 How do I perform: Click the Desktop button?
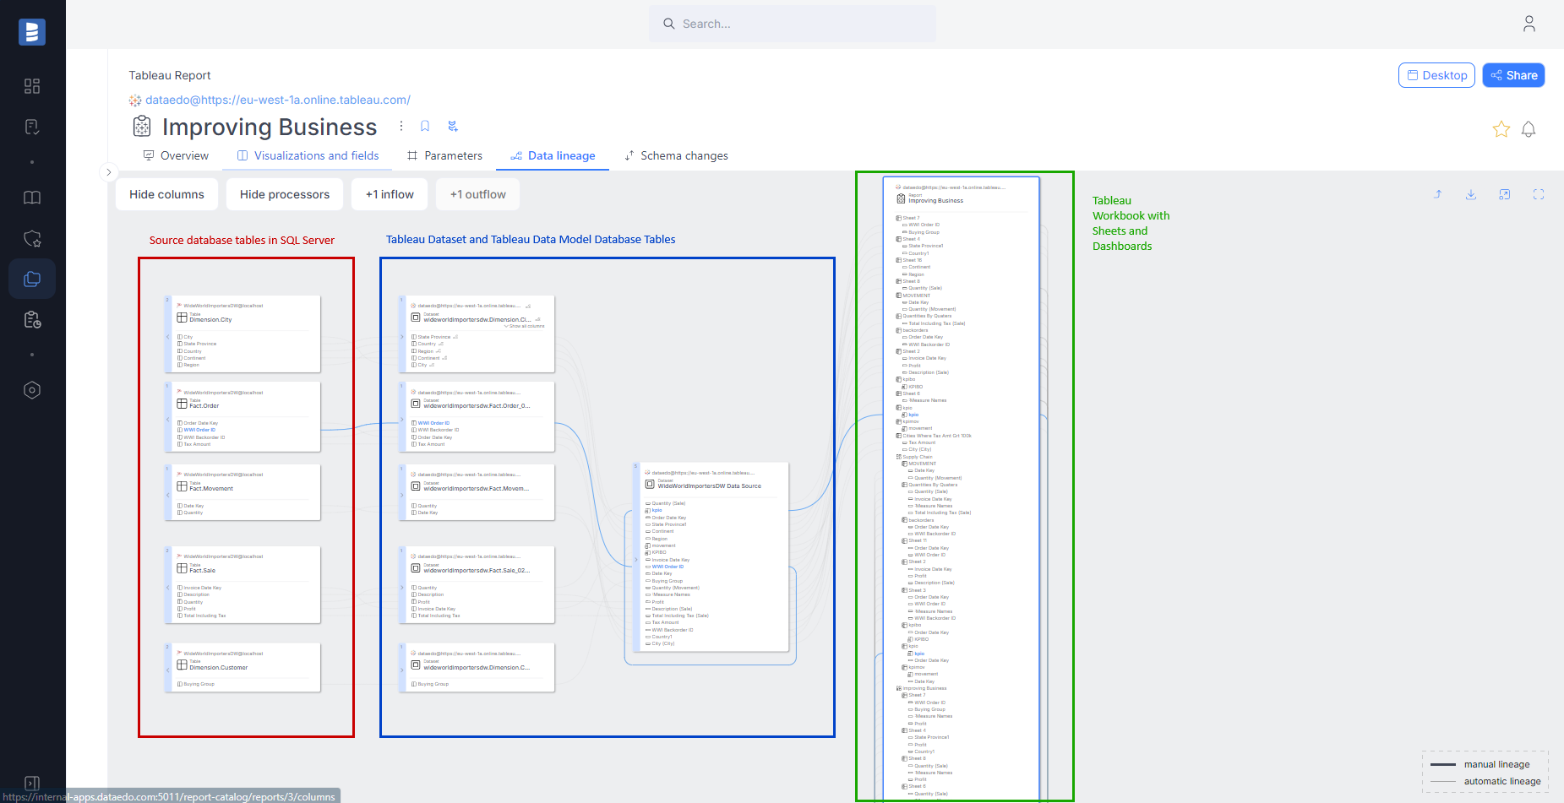1436,75
